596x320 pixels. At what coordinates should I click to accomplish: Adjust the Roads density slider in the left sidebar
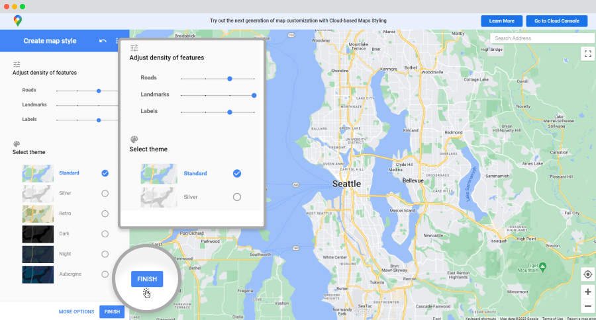pos(99,91)
